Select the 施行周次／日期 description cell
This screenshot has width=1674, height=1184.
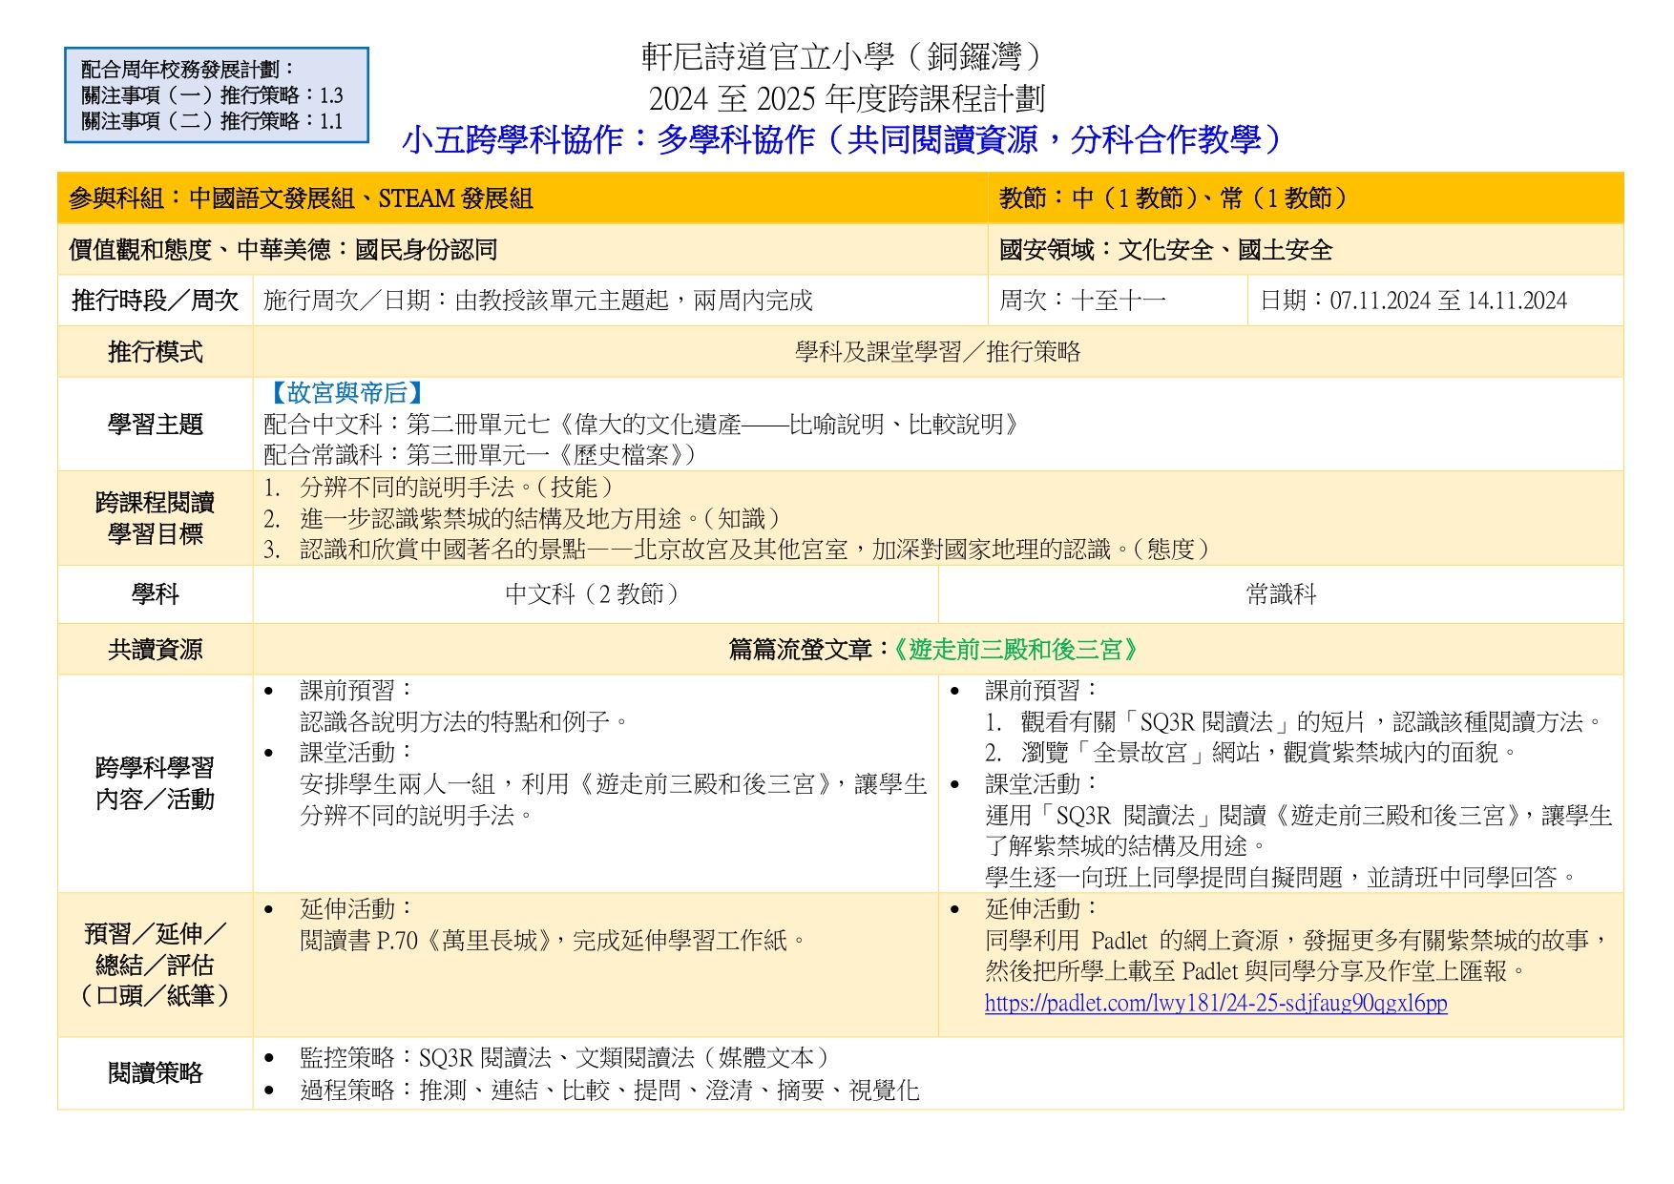pyautogui.click(x=619, y=301)
